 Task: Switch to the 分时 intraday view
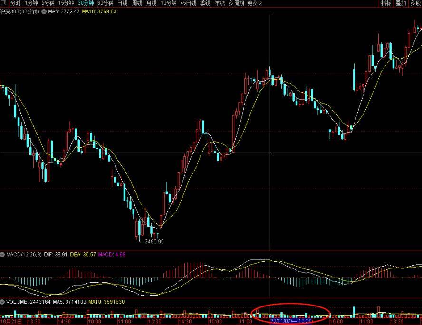click(16, 3)
